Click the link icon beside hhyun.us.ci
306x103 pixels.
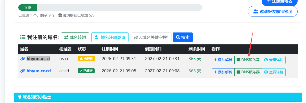click(23, 59)
